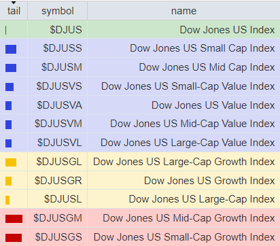Sort by the tail column header
This screenshot has height=246, width=280.
14,11
